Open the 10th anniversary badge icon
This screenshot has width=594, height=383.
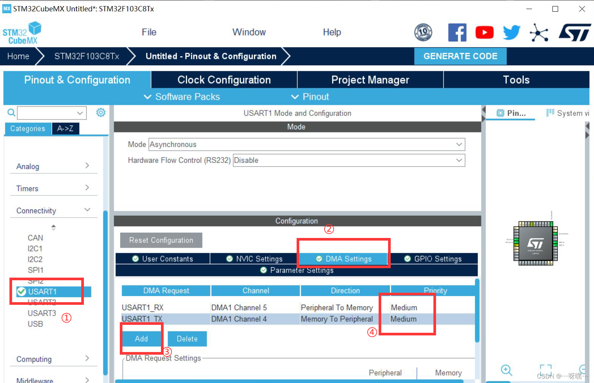coord(423,32)
